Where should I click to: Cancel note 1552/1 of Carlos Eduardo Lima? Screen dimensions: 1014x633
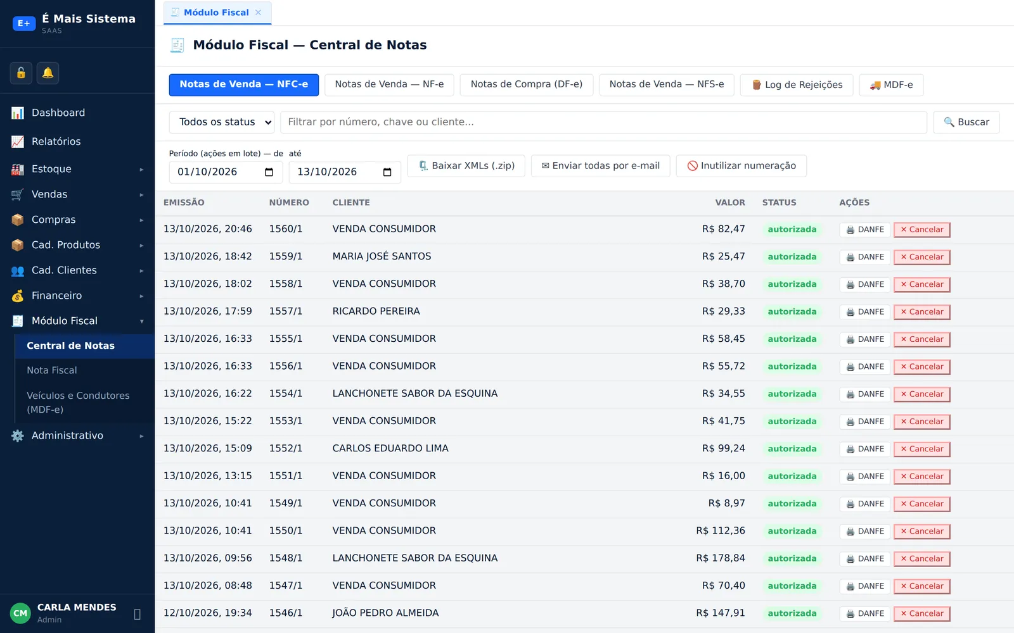(921, 449)
